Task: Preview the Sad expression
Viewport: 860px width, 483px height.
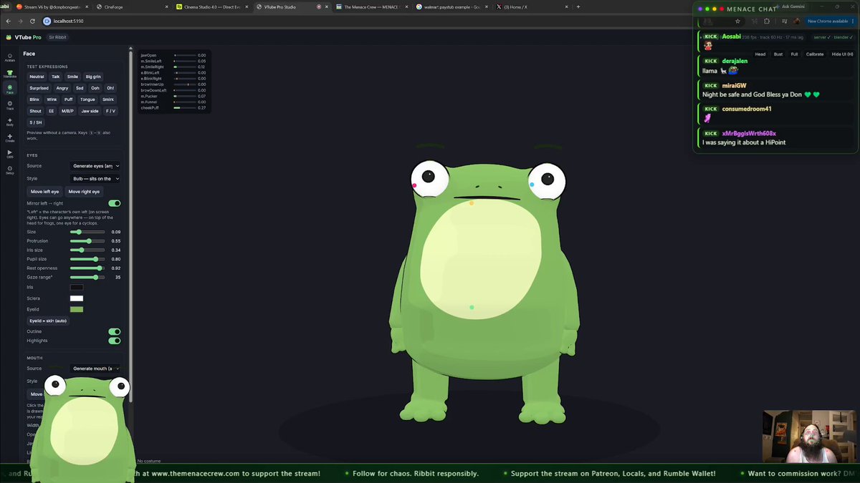Action: (x=80, y=88)
